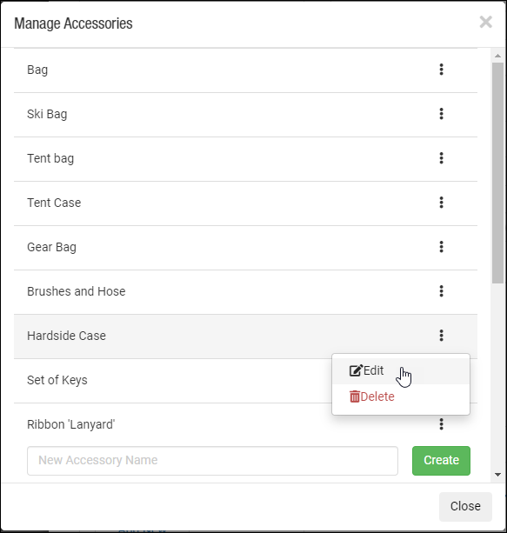Screen dimensions: 507x533
Task: Click the vertical scrollbar thumb
Action: click(497, 173)
